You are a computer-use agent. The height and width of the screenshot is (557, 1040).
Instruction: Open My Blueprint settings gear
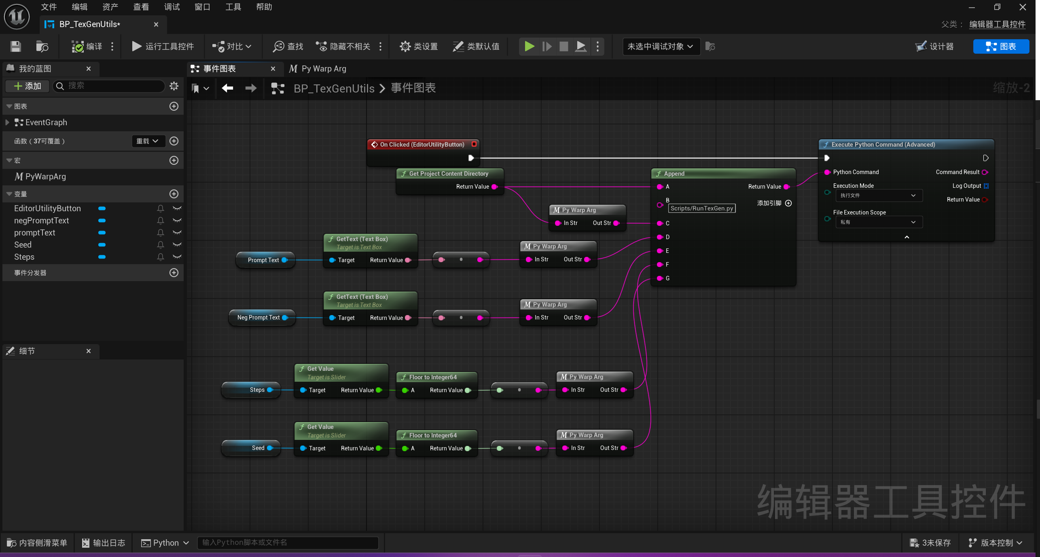coord(174,86)
